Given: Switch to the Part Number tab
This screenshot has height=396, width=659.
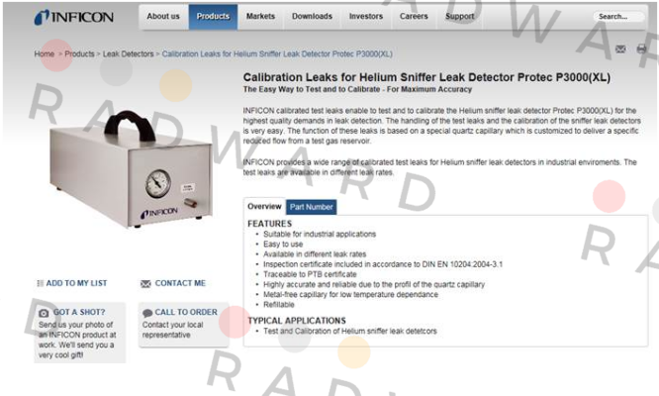Looking at the screenshot, I should coord(311,207).
